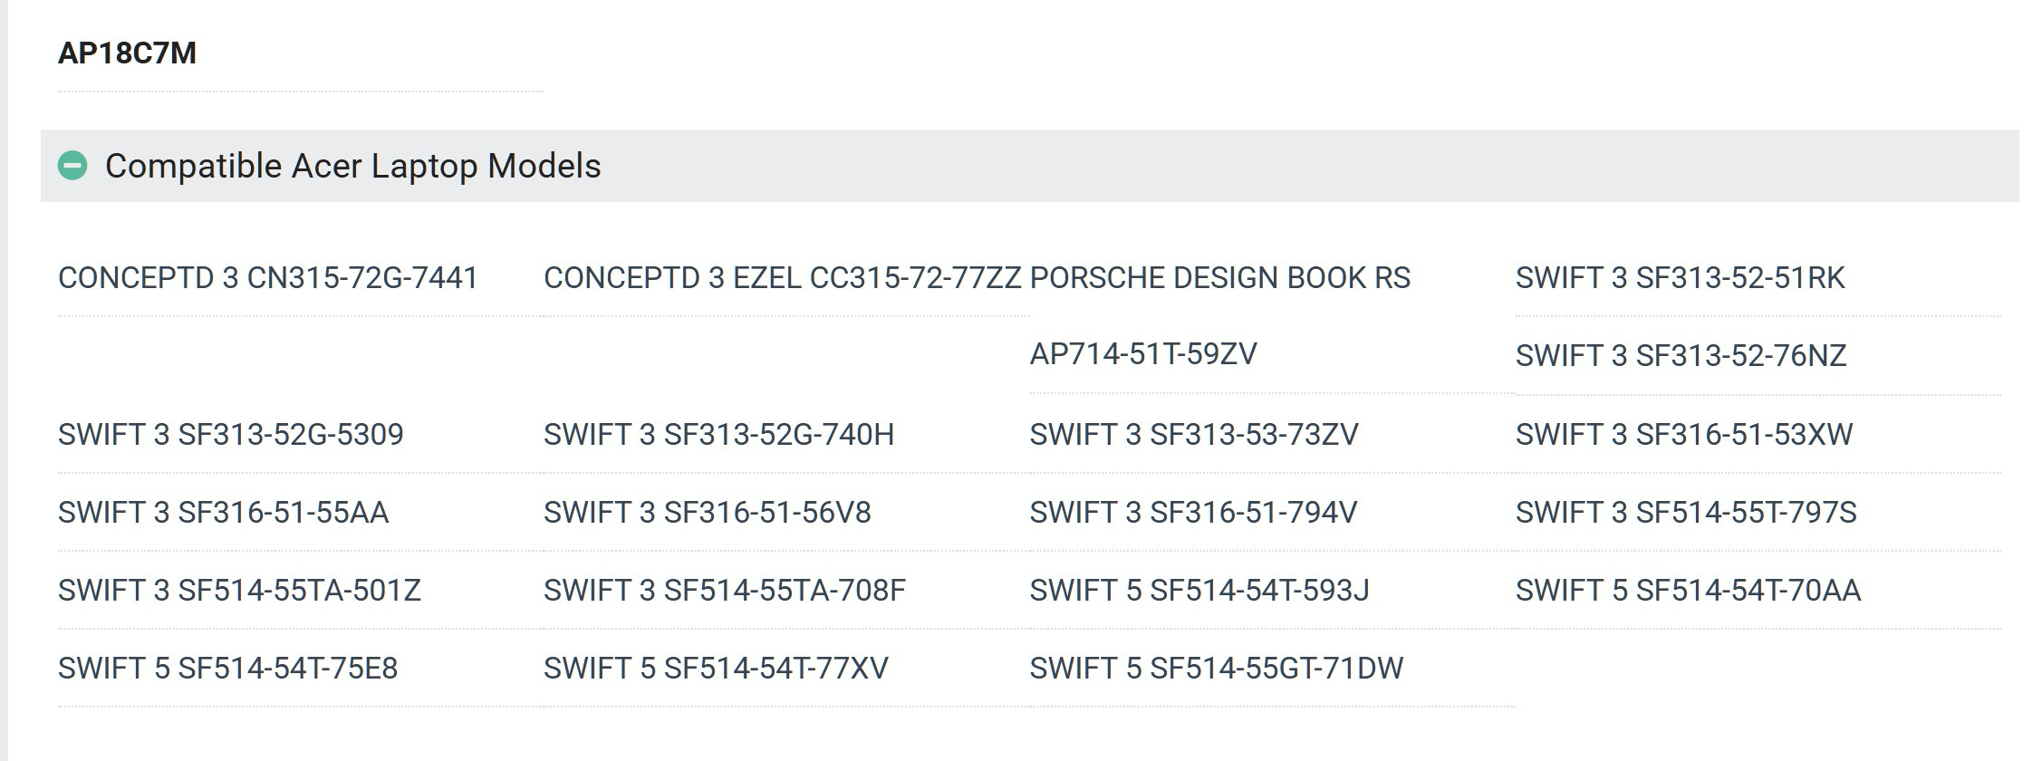This screenshot has height=761, width=2042.
Task: Select SWIFT 3 SF316-51-55AA entry
Action: click(224, 513)
